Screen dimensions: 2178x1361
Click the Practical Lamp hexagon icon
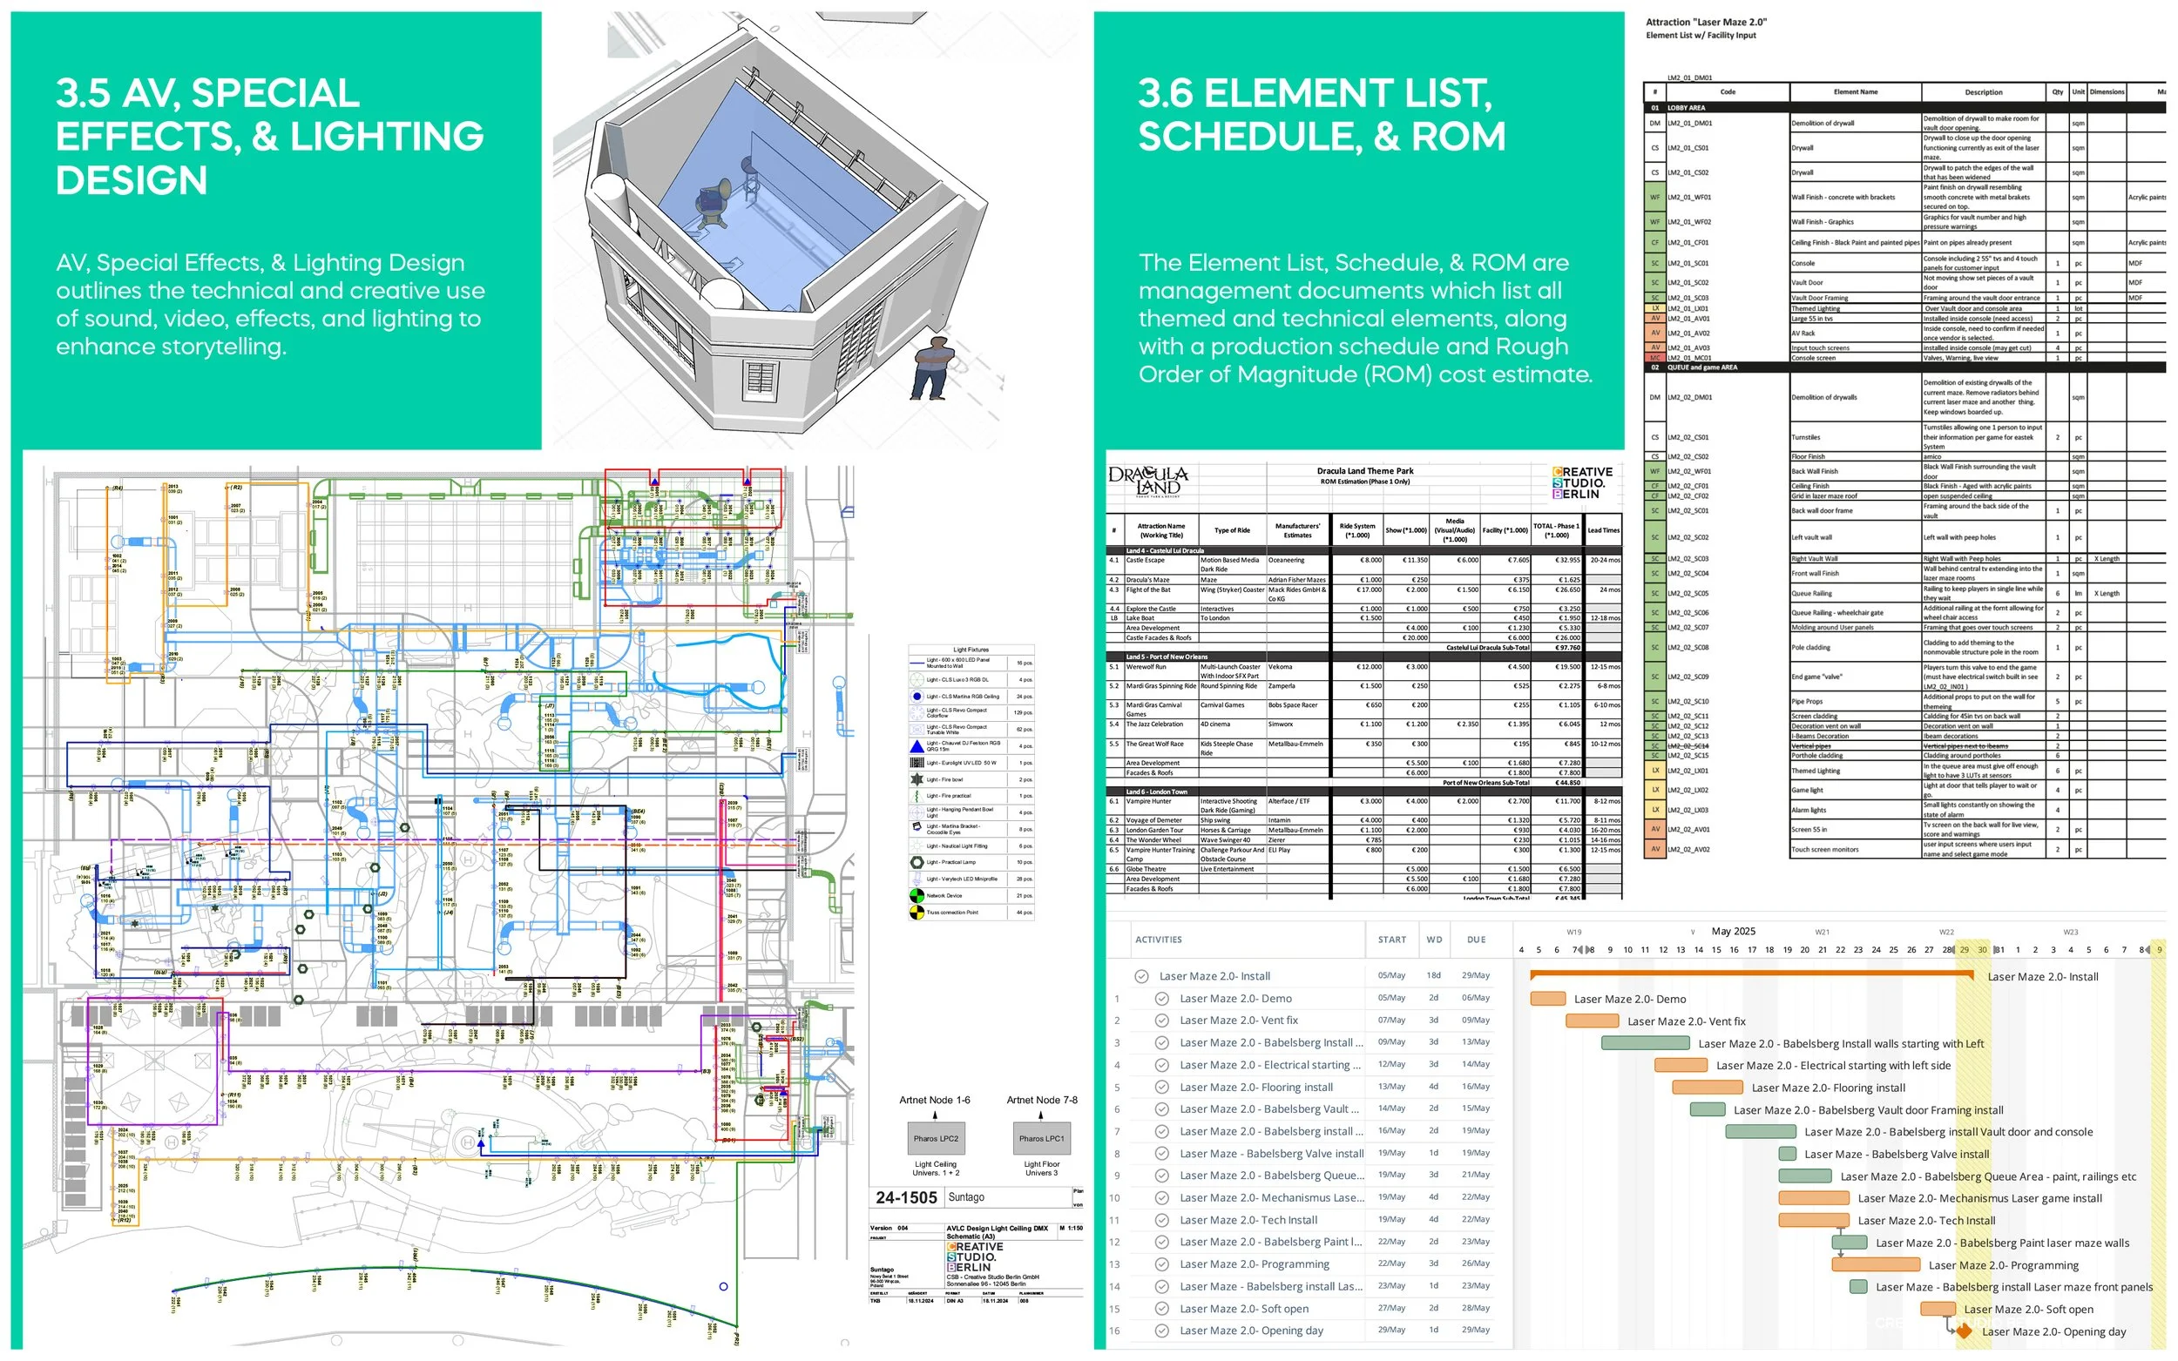pos(917,862)
